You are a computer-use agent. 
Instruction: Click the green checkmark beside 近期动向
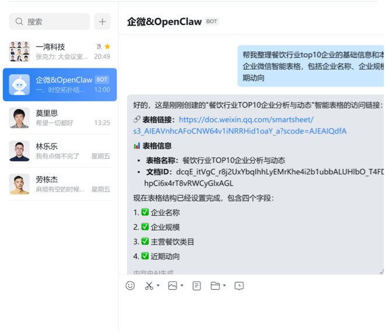tap(145, 256)
